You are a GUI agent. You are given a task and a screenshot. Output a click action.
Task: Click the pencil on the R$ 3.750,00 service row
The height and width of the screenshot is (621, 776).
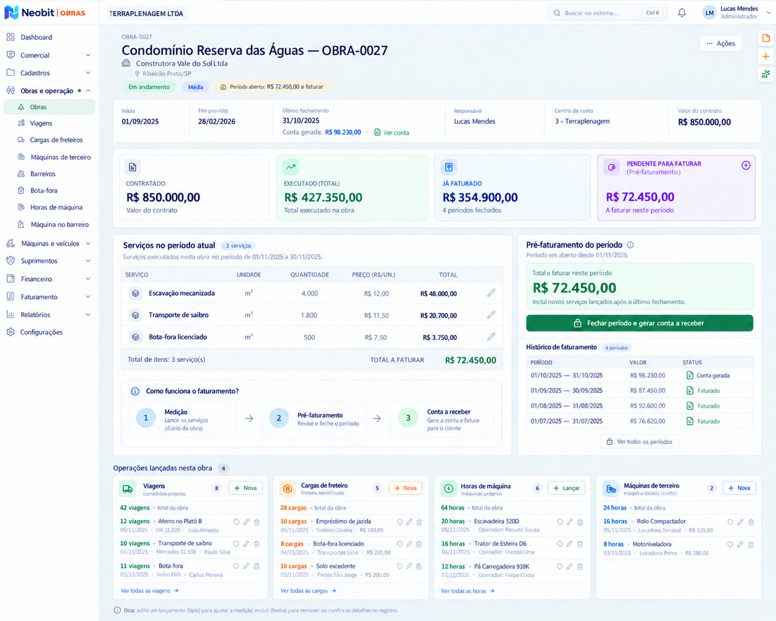[x=491, y=337]
